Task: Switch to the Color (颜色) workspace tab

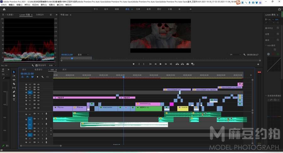Action: [x=127, y=9]
